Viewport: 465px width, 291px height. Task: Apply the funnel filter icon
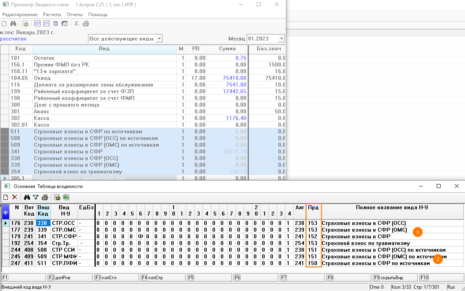36,197
